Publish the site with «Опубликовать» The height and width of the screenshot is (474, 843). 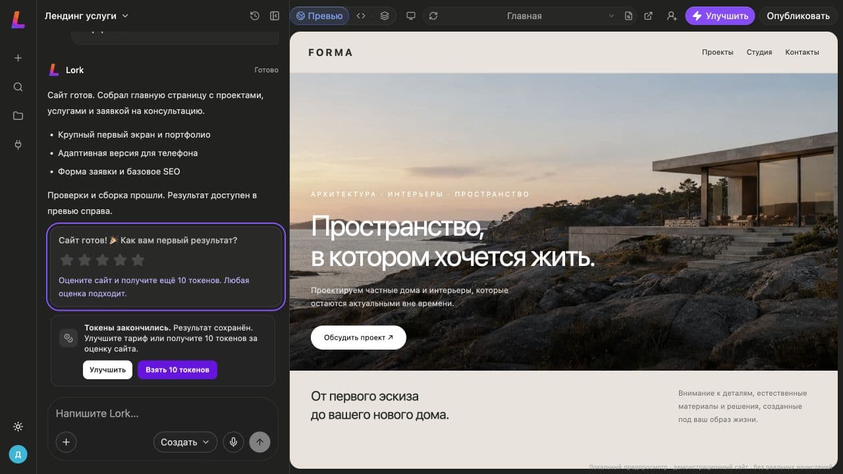[798, 16]
